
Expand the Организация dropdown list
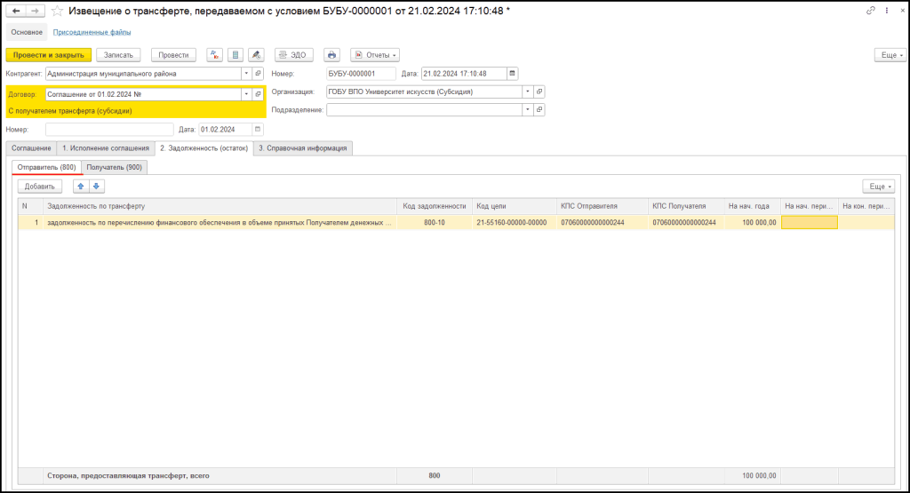point(527,91)
